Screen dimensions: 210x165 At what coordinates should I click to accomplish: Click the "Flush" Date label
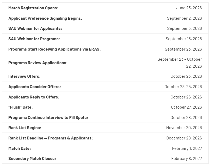[21, 107]
